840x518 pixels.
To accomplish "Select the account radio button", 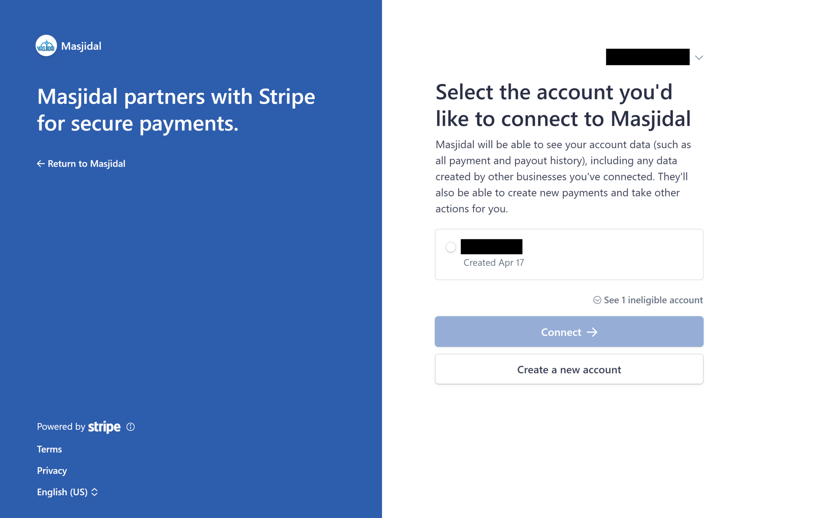I will 451,247.
